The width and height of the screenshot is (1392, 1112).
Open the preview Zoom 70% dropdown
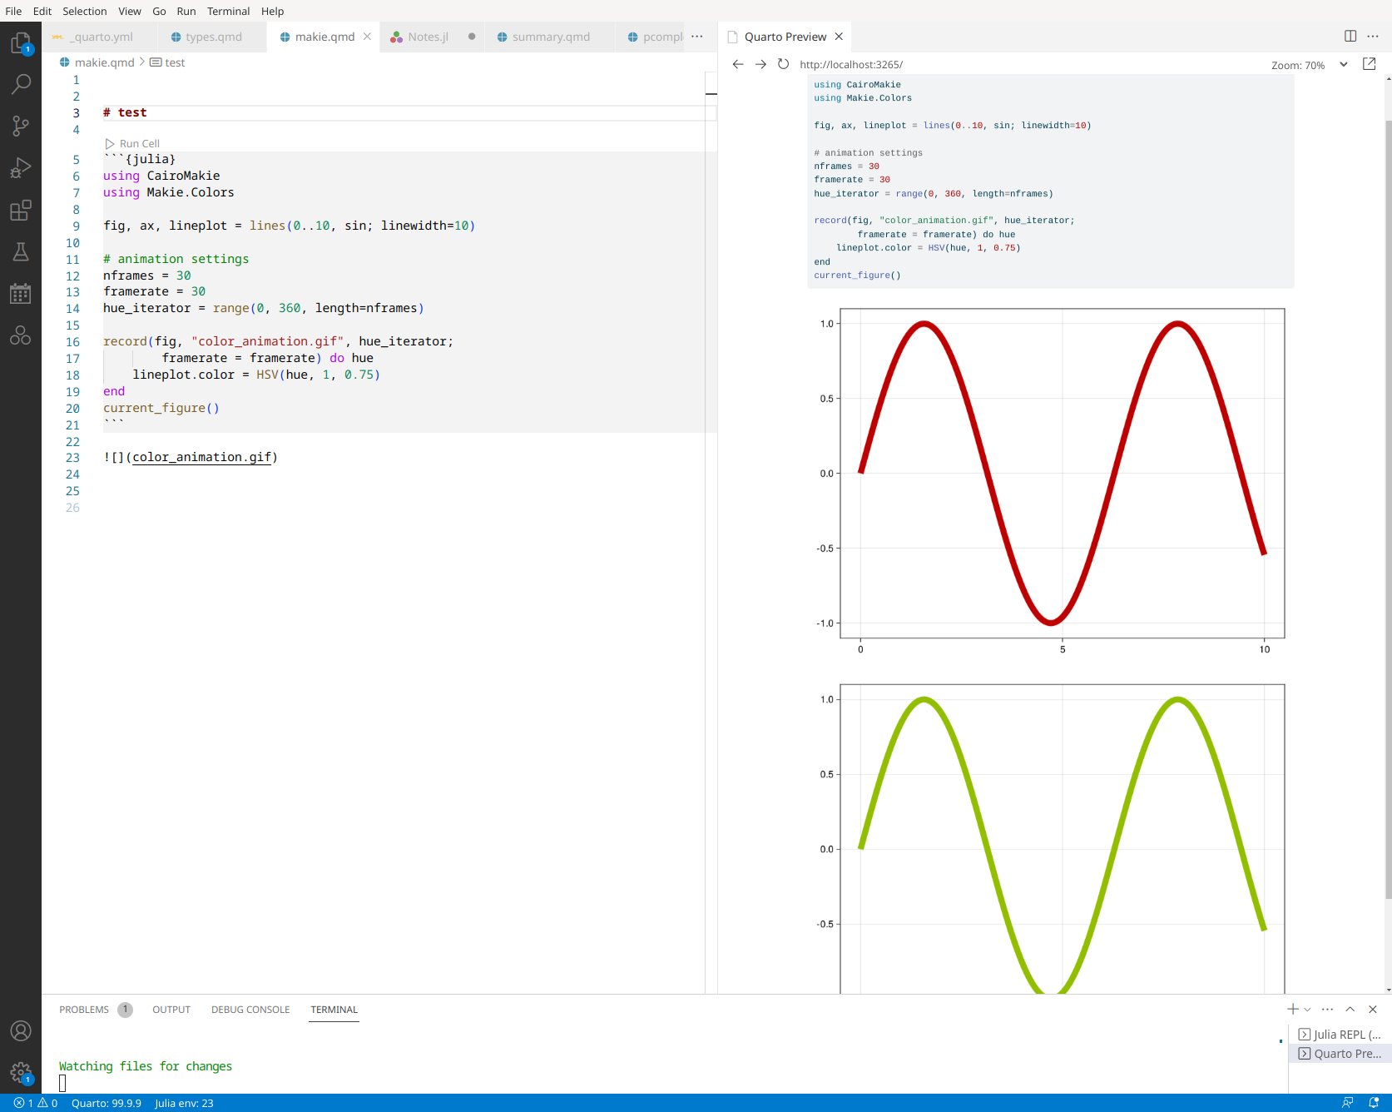click(1309, 65)
